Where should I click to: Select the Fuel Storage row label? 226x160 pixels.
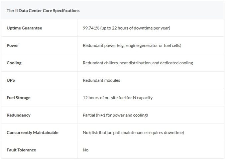point(19,98)
